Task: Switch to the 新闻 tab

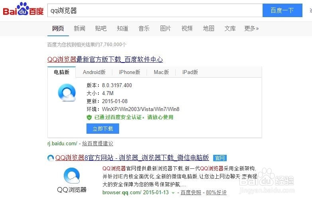Action: pos(79,28)
